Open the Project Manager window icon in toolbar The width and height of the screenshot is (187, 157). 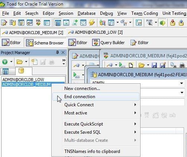click(58, 23)
